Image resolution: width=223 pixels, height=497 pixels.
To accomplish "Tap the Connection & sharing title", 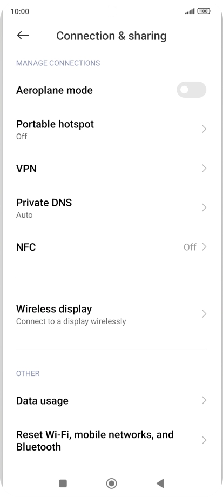I will 111,36.
